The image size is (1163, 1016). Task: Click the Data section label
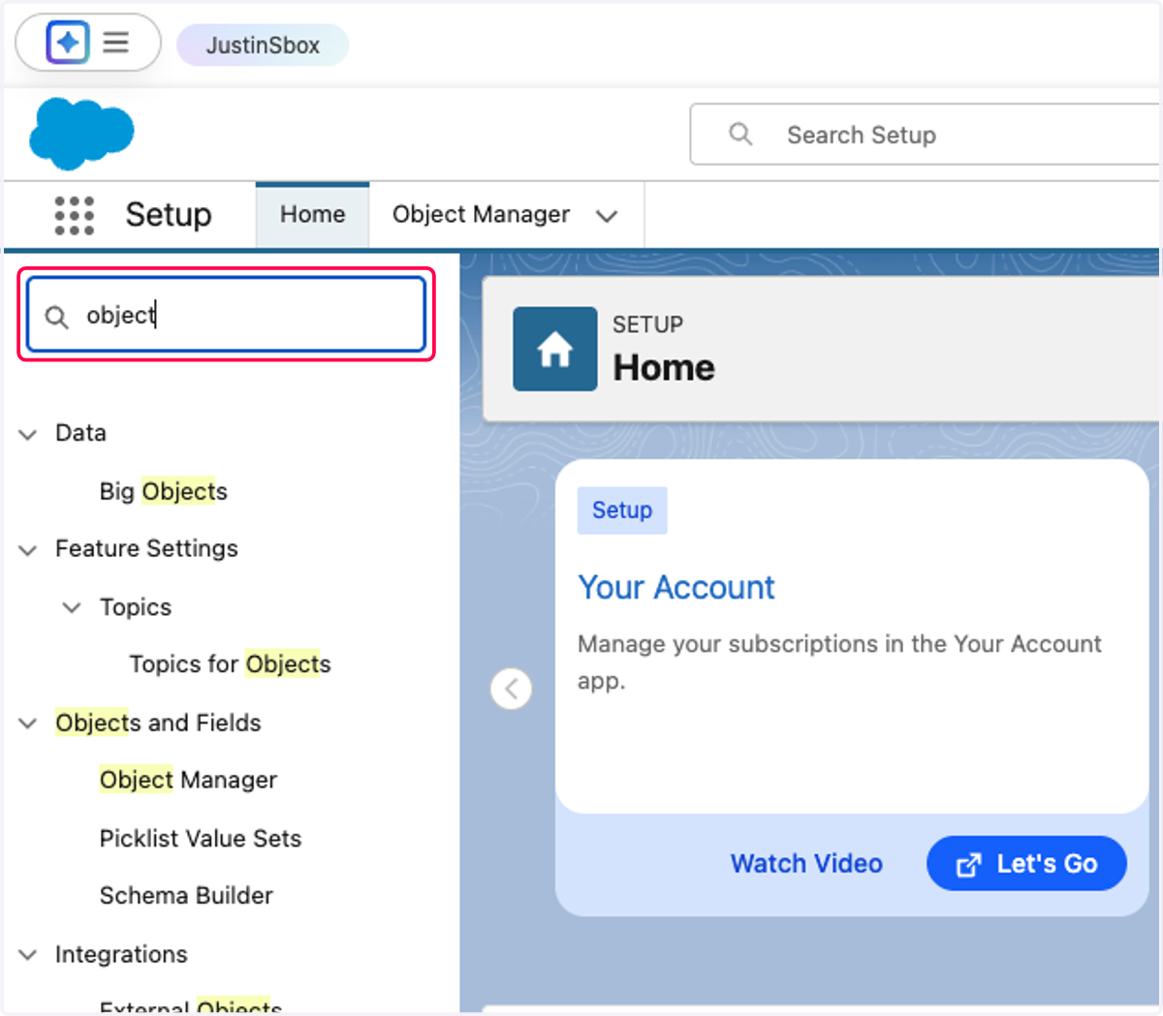click(x=80, y=433)
